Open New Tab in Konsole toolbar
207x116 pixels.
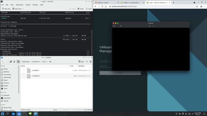[x=6, y=9]
